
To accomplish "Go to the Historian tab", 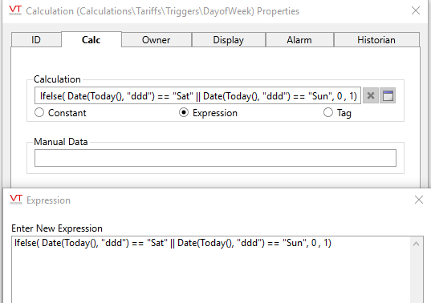I will 376,40.
